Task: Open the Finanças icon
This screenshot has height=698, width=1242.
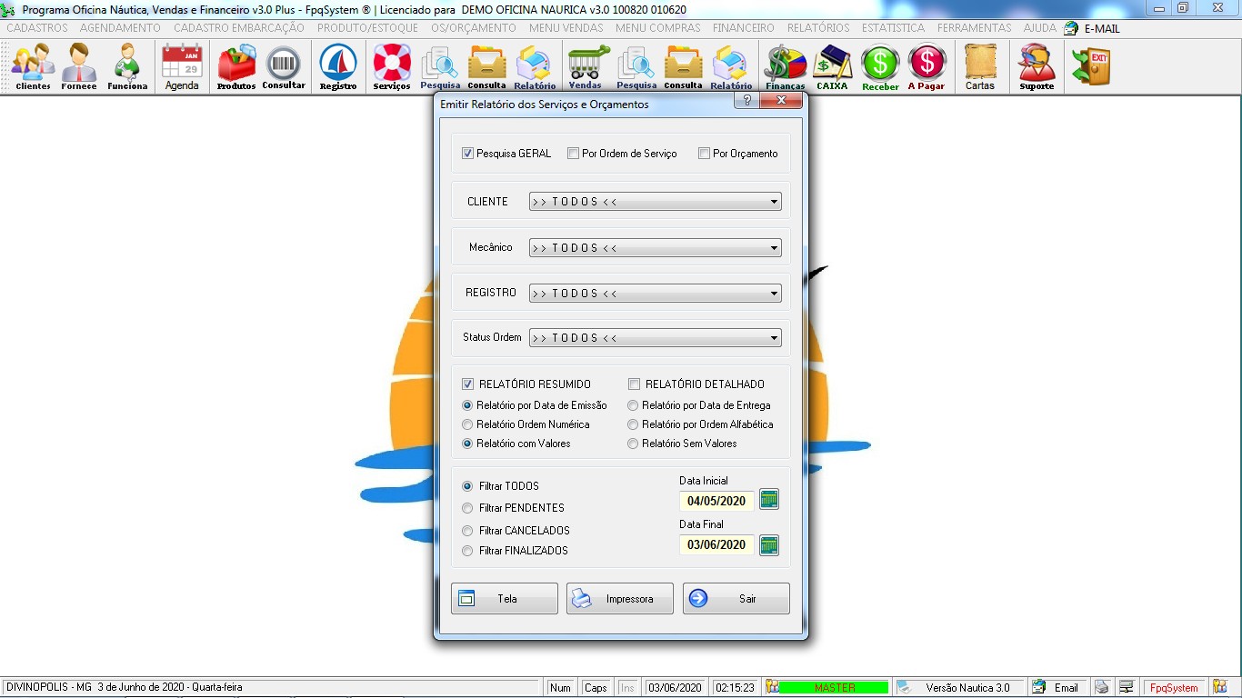Action: [786, 67]
